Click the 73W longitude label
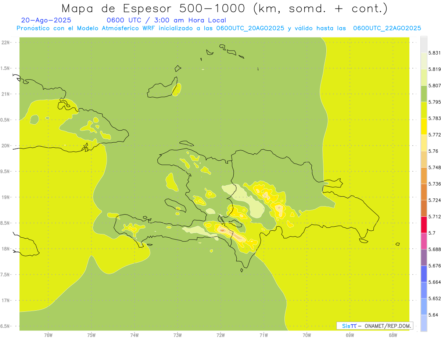 (x=178, y=335)
